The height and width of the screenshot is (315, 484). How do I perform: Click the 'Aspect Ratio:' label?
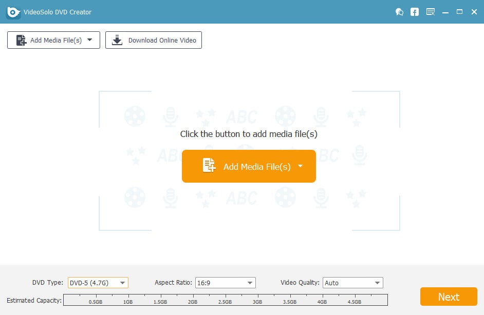(x=173, y=283)
